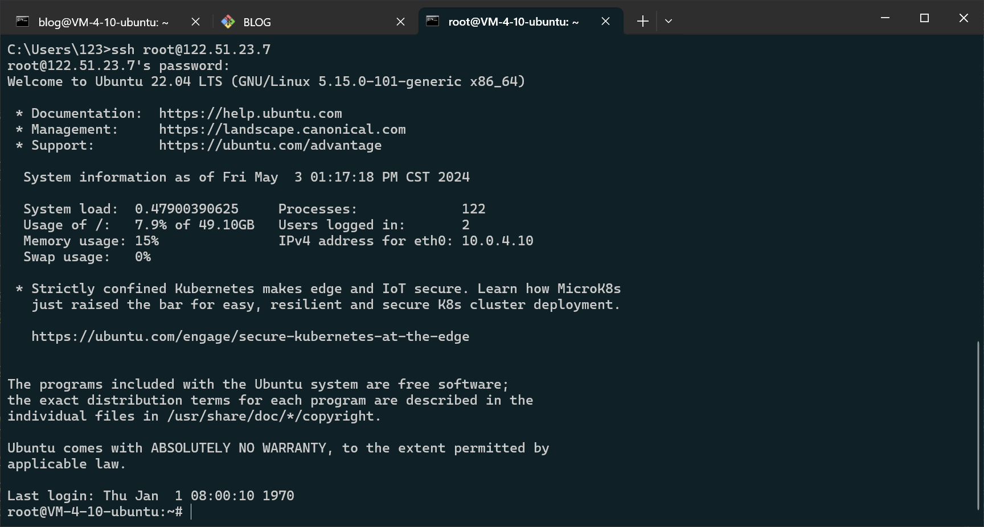Maximize the terminal window
This screenshot has width=984, height=527.
tap(924, 18)
